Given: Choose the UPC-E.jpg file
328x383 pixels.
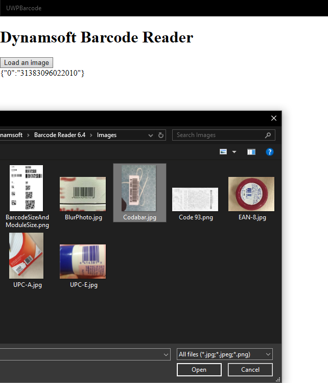Looking at the screenshot, I should tap(83, 261).
